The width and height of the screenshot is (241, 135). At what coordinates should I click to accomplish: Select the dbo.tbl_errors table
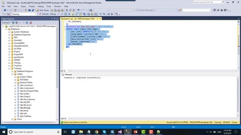(x=26, y=105)
